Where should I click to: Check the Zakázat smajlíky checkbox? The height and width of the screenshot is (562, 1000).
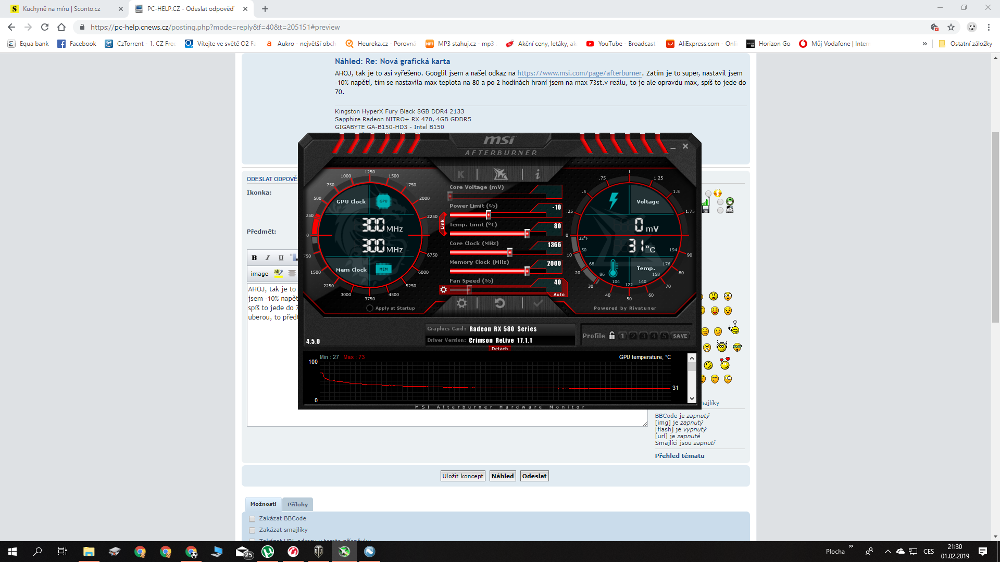click(252, 530)
